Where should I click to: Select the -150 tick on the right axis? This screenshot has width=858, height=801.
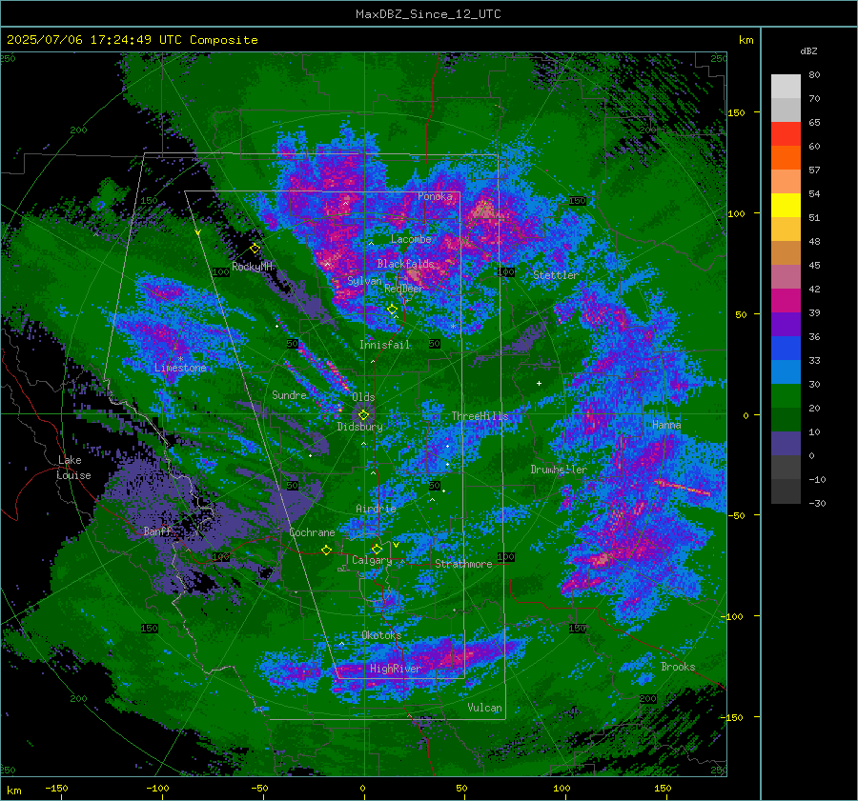pos(733,717)
